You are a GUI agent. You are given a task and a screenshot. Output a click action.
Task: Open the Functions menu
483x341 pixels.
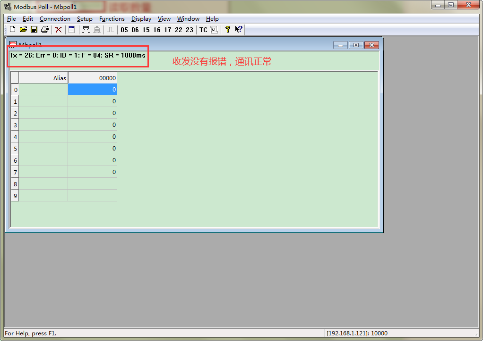[112, 18]
